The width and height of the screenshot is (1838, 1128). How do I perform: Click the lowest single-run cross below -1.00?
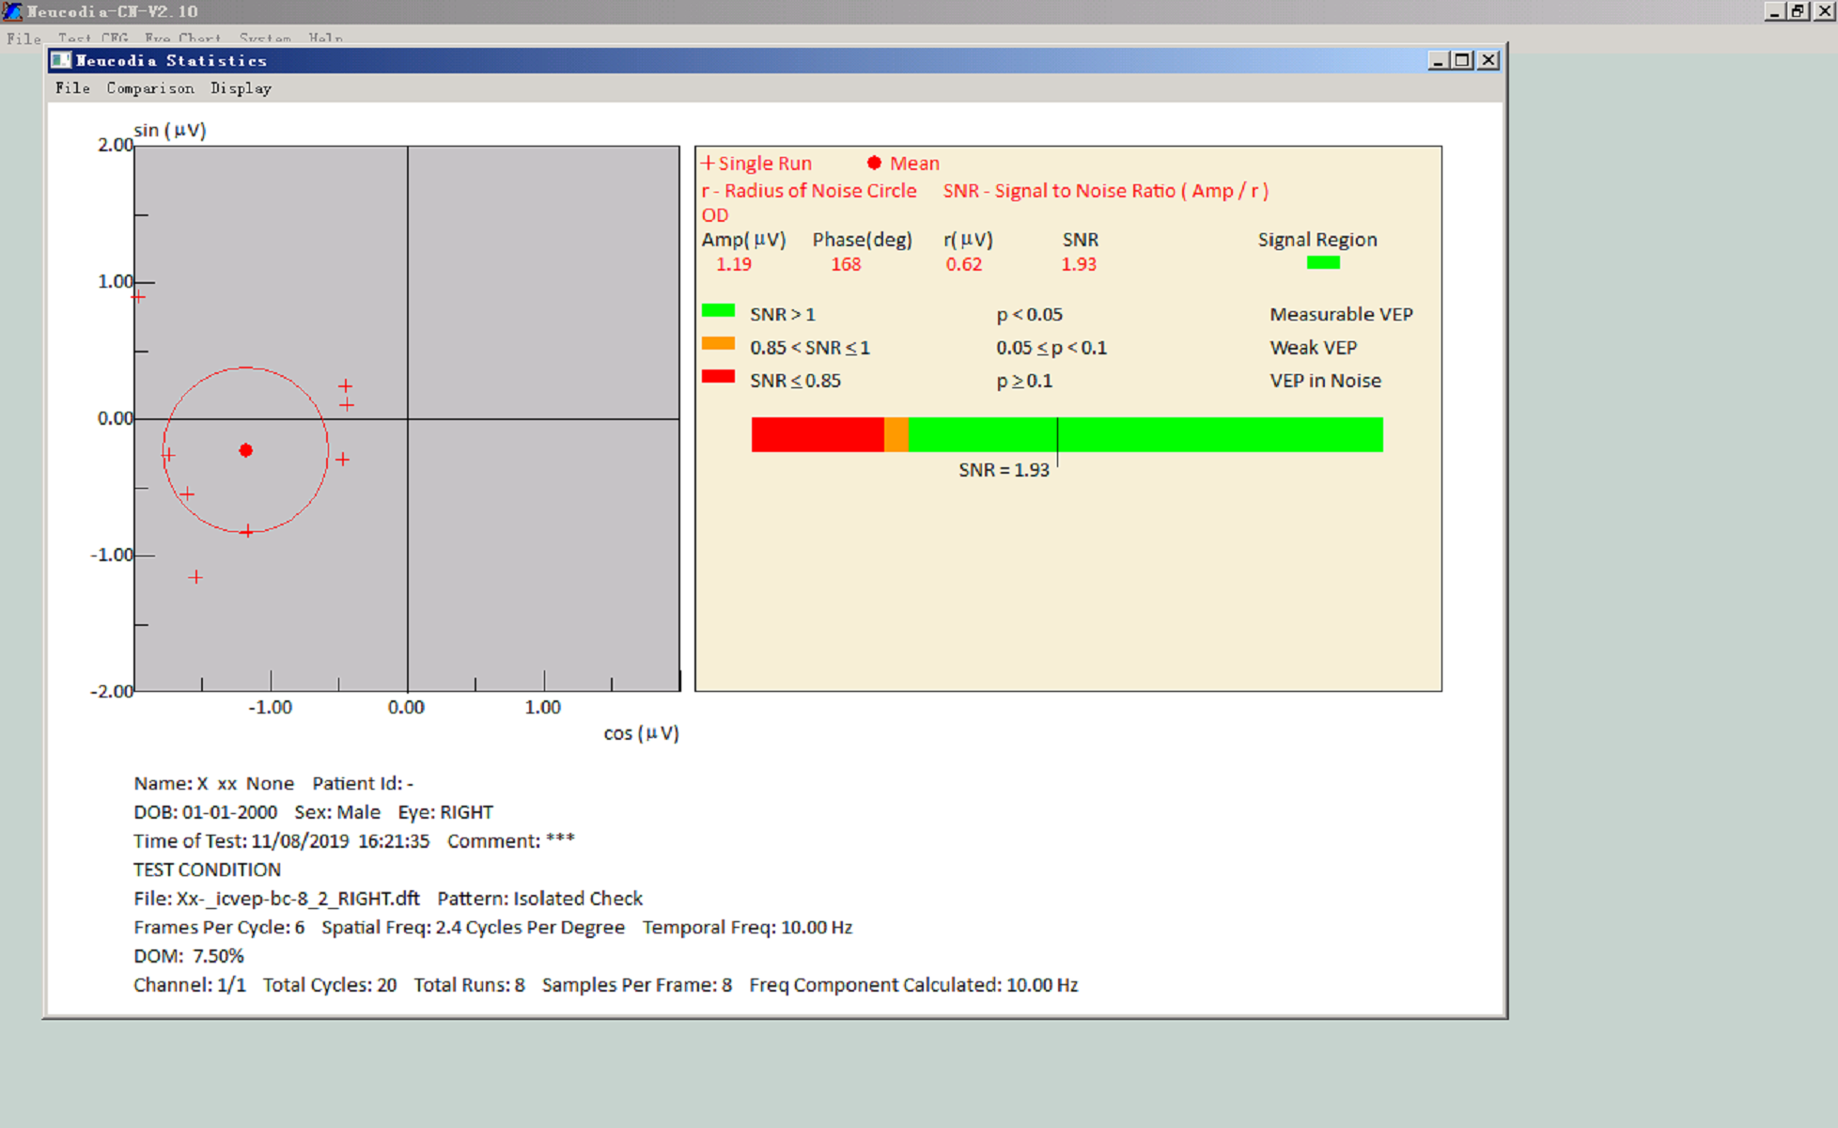pyautogui.click(x=195, y=577)
